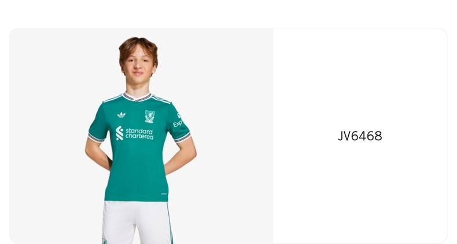Click the small crest on white shorts
The width and height of the screenshot is (457, 244).
coord(104,241)
